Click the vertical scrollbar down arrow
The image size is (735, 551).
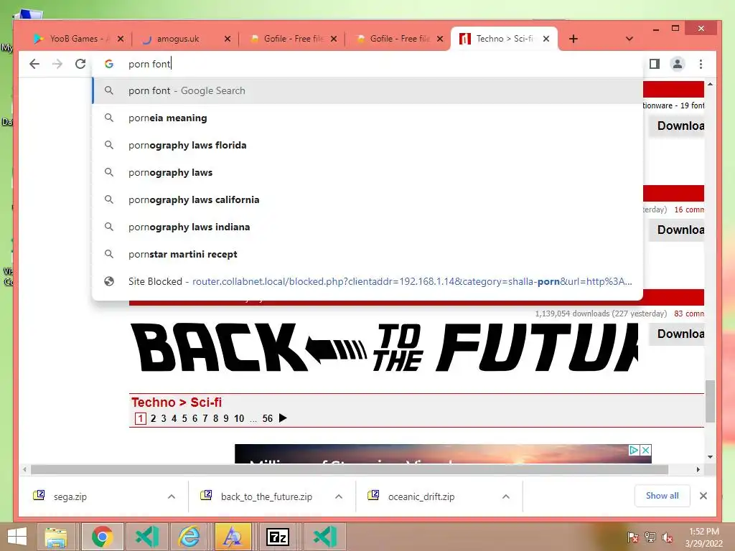[x=711, y=457]
